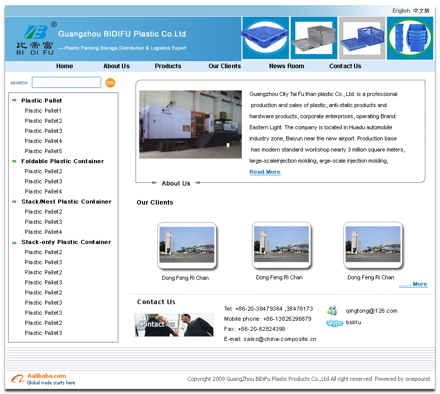The width and height of the screenshot is (440, 394).
Task: Click the mobile number +86-13826296879
Action: point(287,319)
